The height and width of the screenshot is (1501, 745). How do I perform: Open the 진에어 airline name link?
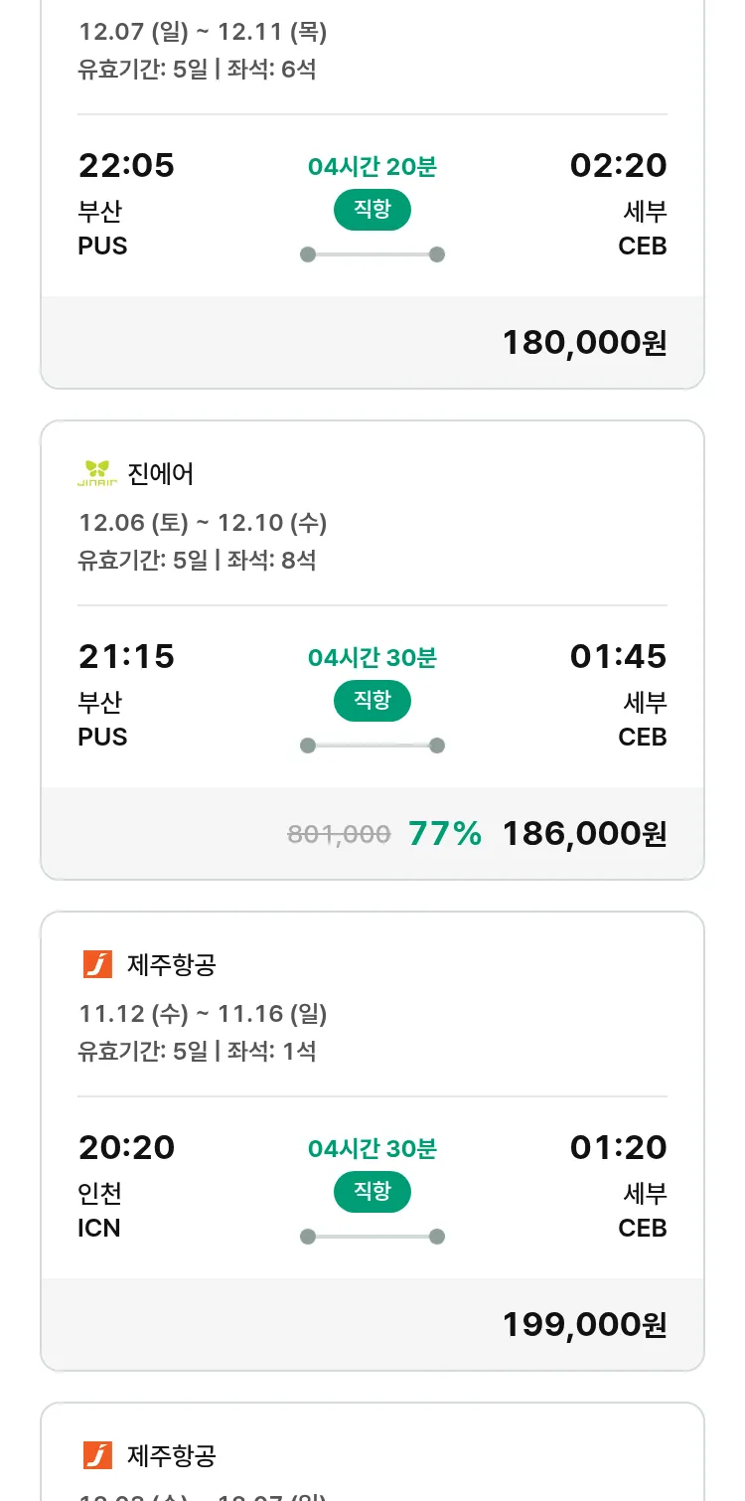tap(161, 474)
